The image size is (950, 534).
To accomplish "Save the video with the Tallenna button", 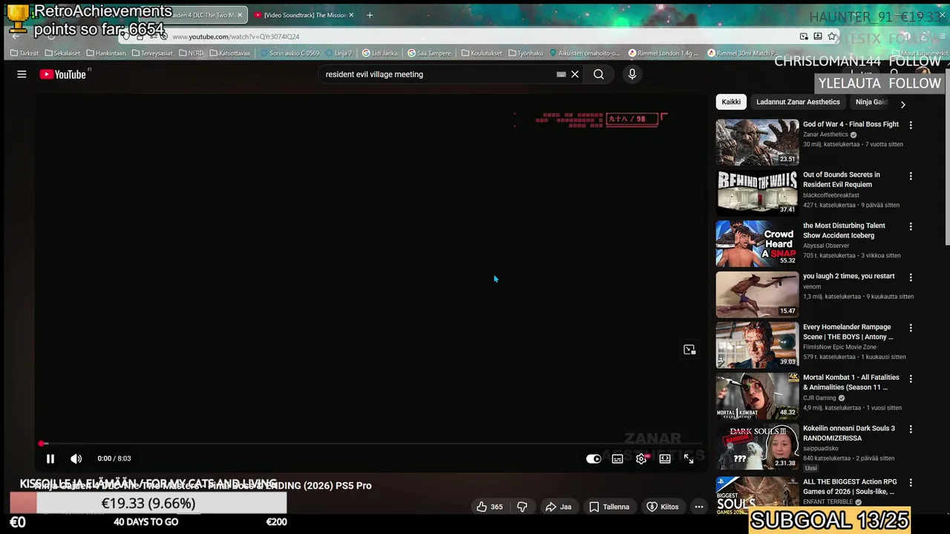I will point(609,507).
